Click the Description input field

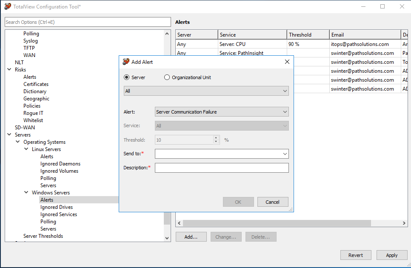(222, 168)
